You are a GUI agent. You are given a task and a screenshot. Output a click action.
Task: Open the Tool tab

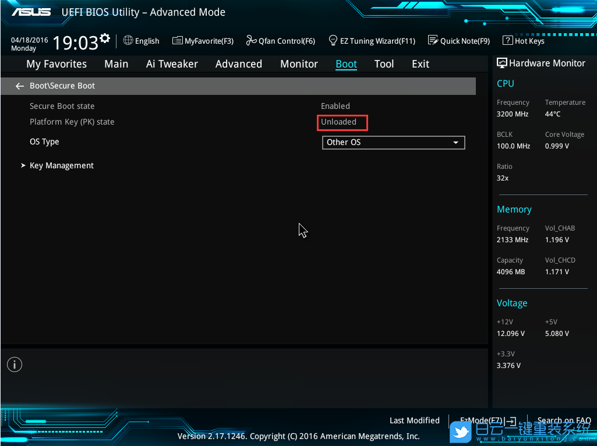click(x=384, y=64)
